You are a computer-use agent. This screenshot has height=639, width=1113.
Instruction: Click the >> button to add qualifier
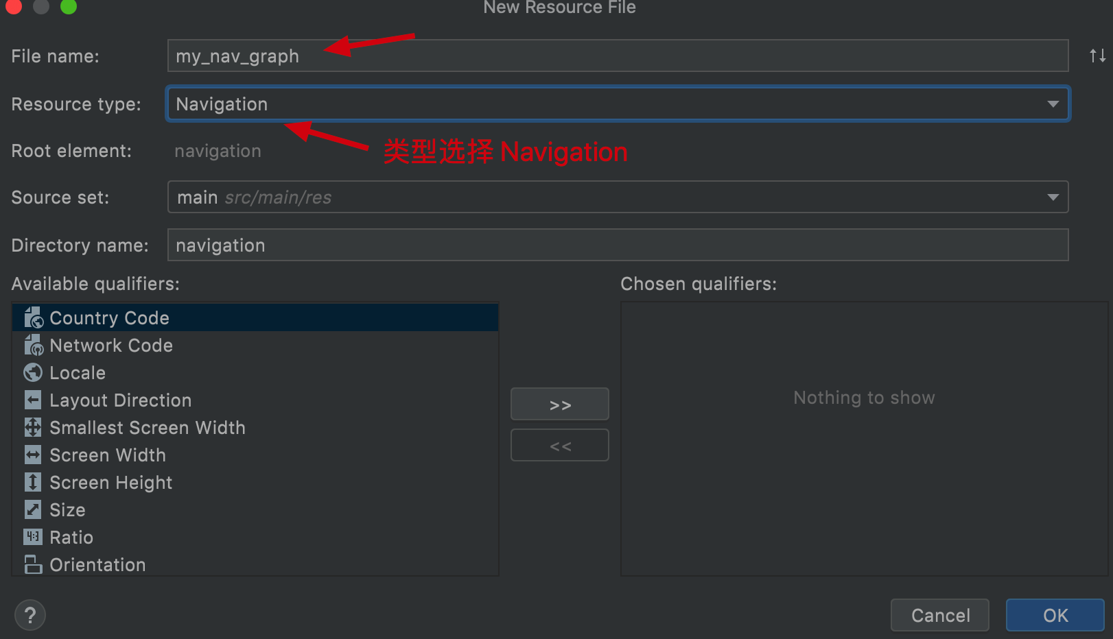coord(559,404)
